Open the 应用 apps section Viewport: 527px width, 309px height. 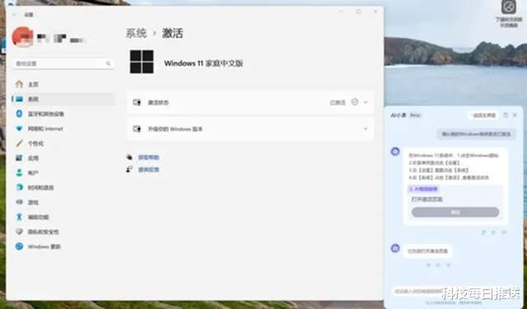tap(33, 158)
